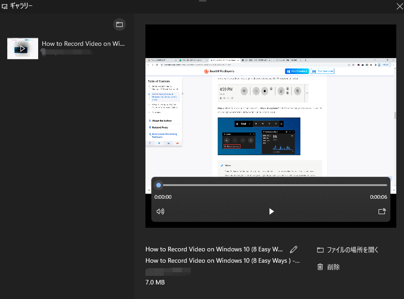The width and height of the screenshot is (404, 299).
Task: Click the play overlay on the sidebar thumbnail
Action: [x=24, y=48]
